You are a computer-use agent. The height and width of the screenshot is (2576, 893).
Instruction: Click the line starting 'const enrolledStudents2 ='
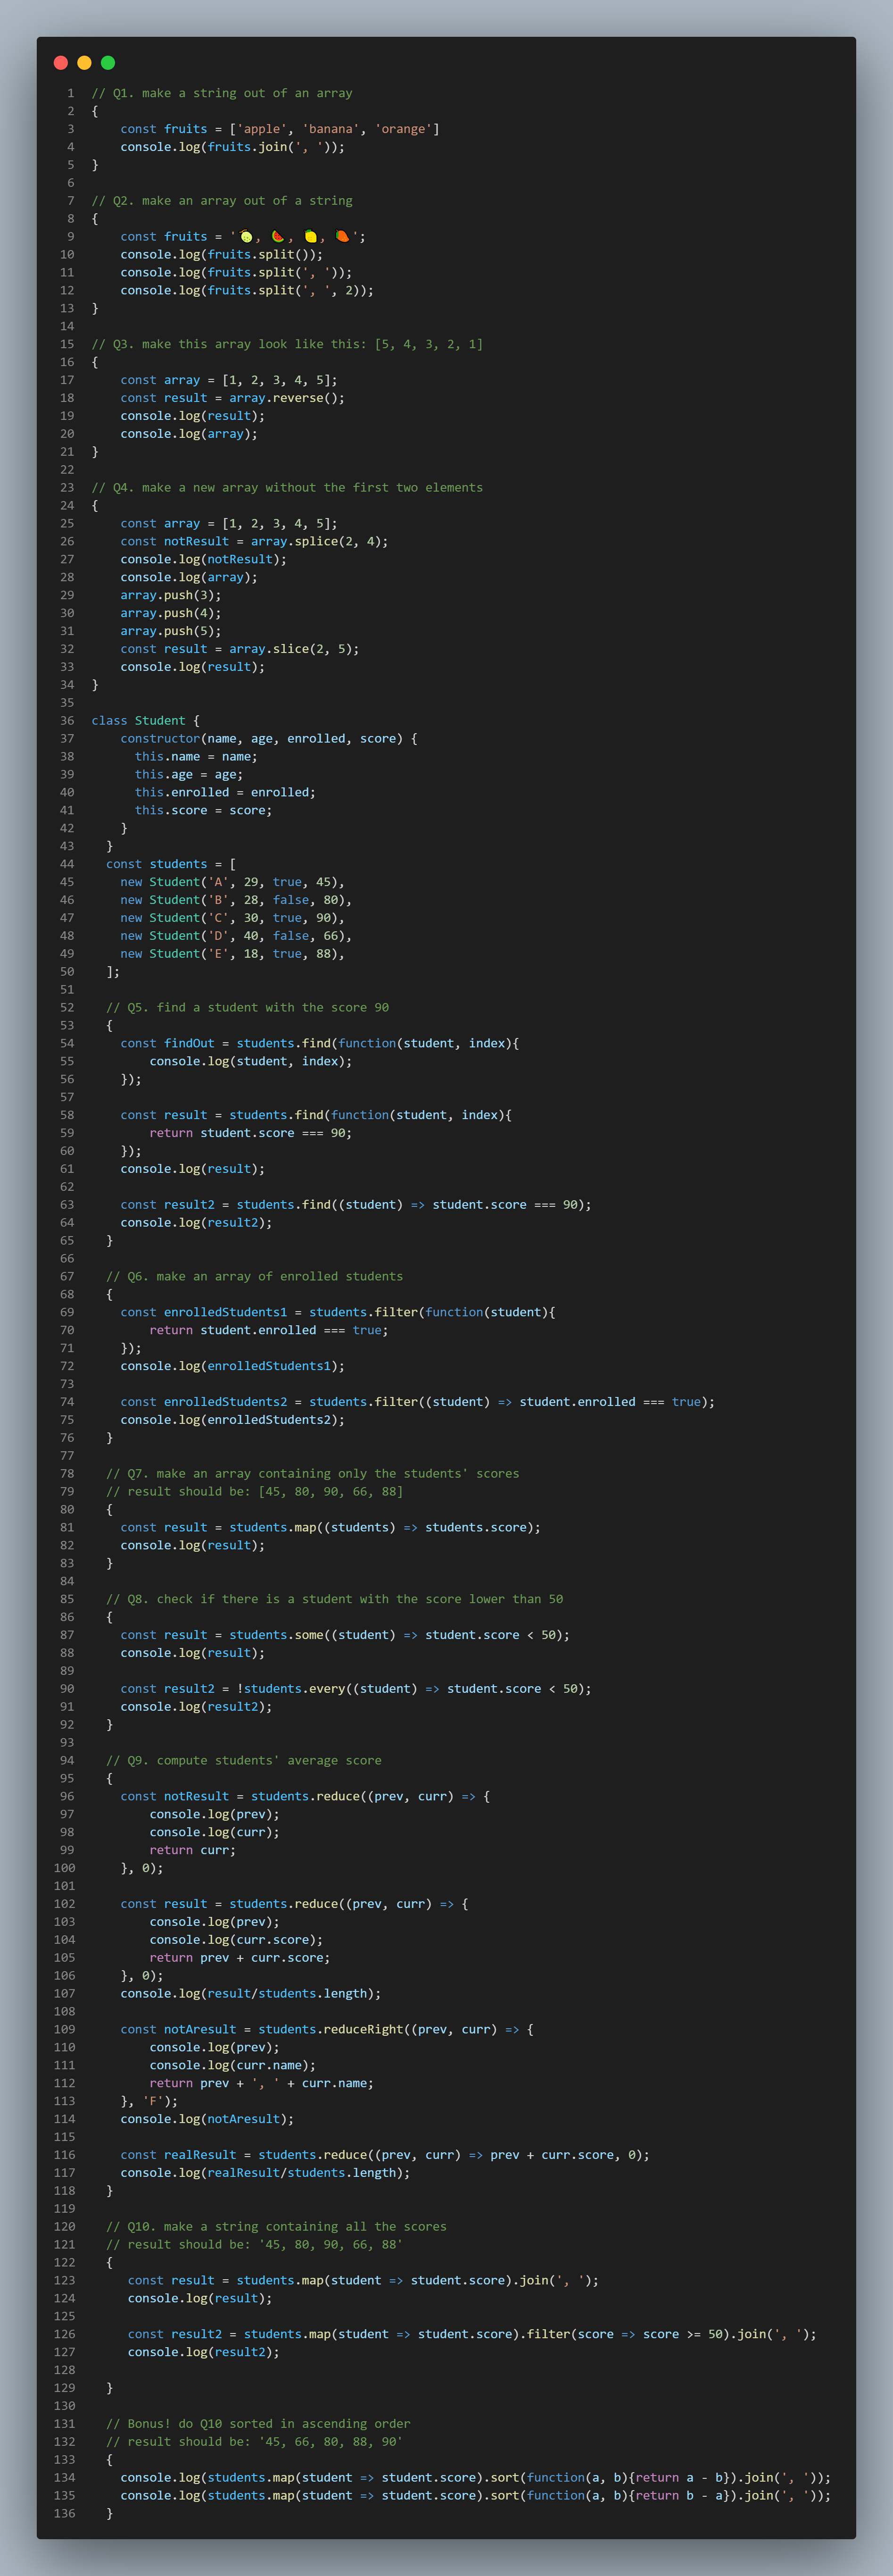(x=418, y=1403)
